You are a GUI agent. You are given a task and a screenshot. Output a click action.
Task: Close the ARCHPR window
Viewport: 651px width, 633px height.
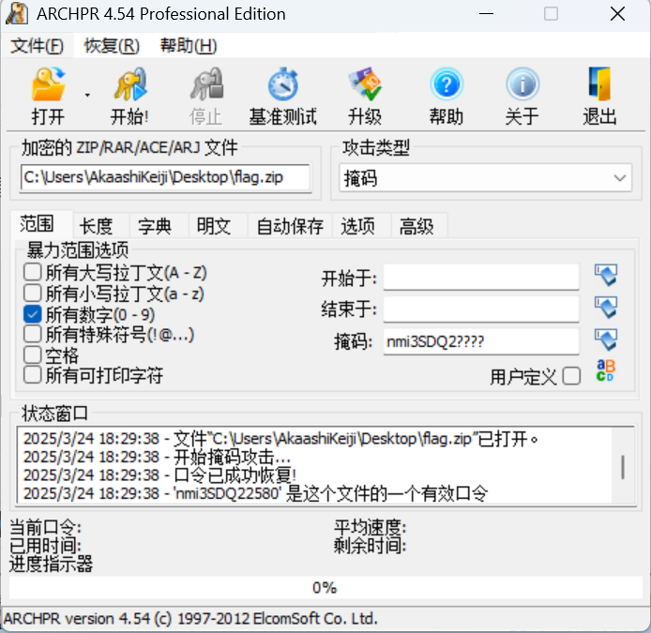click(617, 14)
